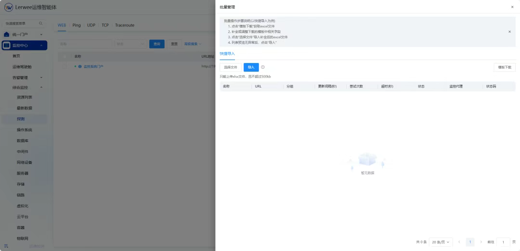This screenshot has height=251, width=520.
Task: Click the sidebar menu search magnifier icon
Action: coord(40,24)
